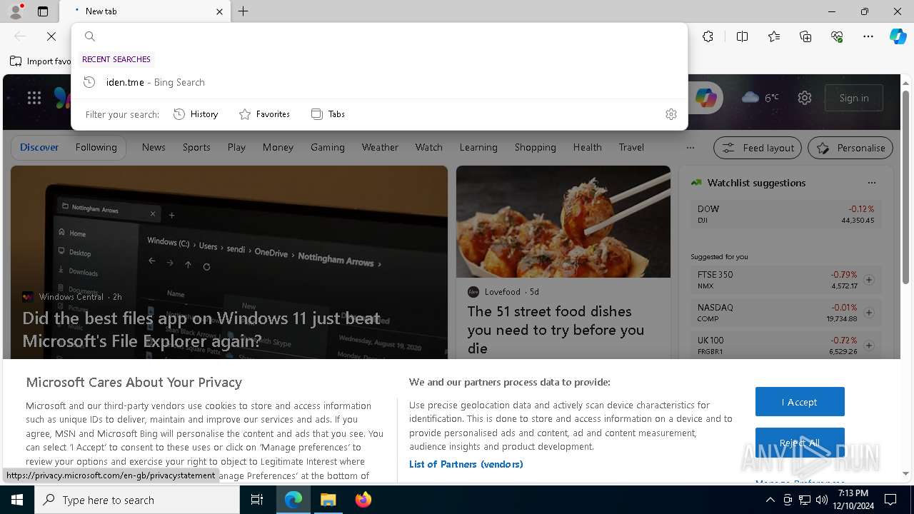This screenshot has width=914, height=514.
Task: Switch to the Following tab
Action: pyautogui.click(x=96, y=147)
